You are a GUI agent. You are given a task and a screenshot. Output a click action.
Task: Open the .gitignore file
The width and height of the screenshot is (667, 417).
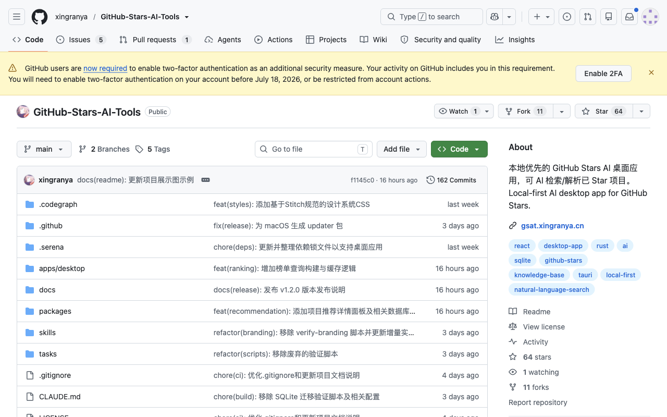55,375
